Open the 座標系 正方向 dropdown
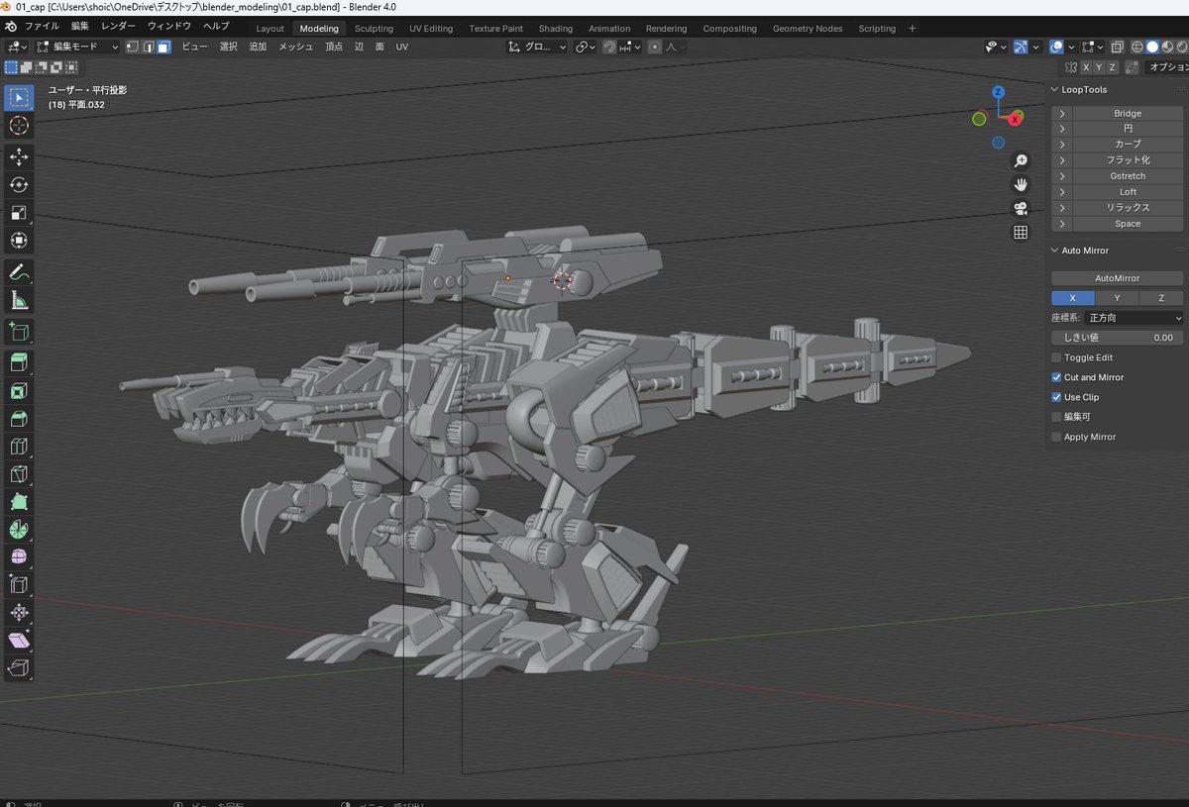Screen dimensions: 1189x807 pyautogui.click(x=1135, y=318)
